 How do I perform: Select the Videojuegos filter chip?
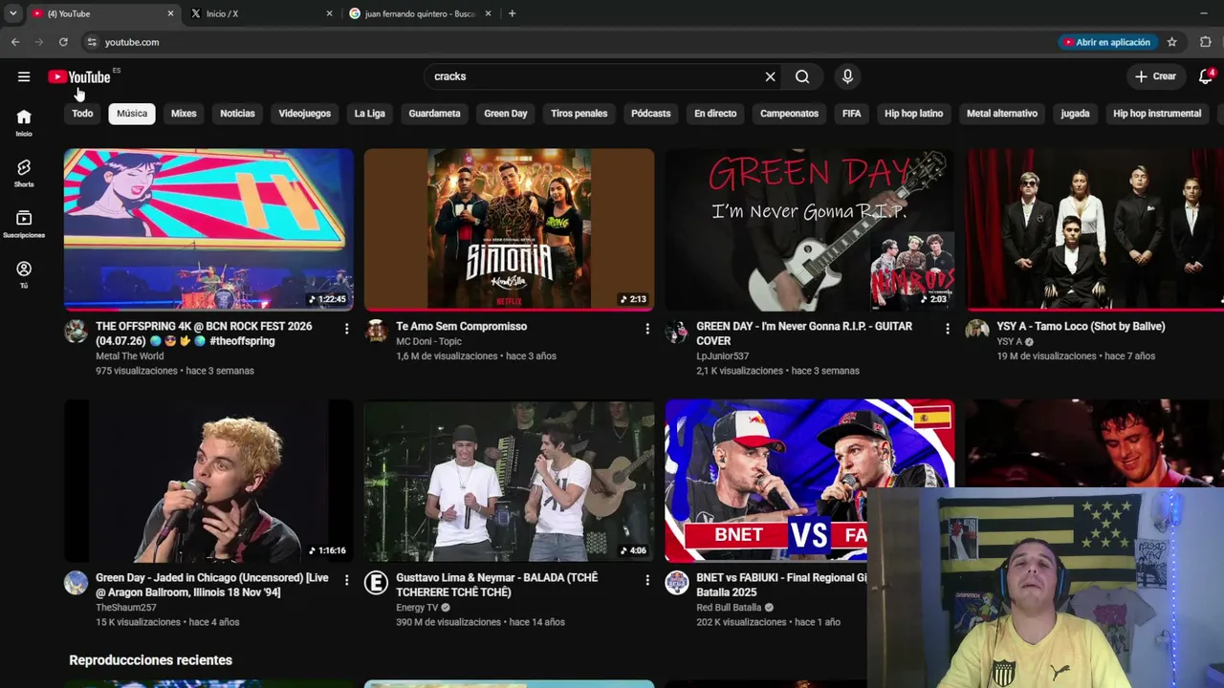coord(304,114)
